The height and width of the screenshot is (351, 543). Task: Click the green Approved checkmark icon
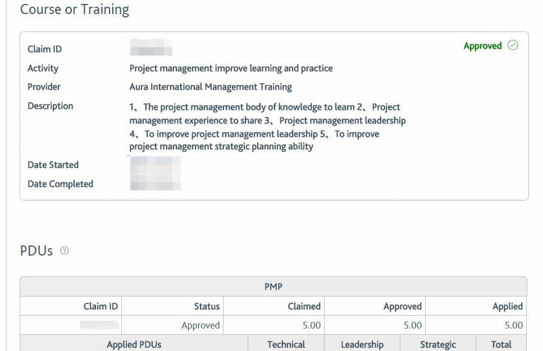pyautogui.click(x=513, y=46)
